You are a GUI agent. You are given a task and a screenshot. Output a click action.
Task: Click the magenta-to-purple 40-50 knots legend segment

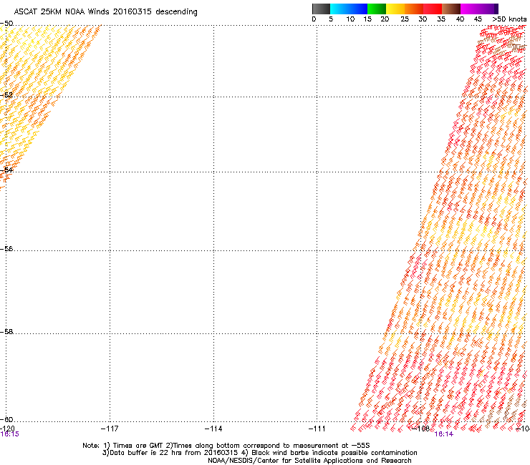pyautogui.click(x=479, y=9)
